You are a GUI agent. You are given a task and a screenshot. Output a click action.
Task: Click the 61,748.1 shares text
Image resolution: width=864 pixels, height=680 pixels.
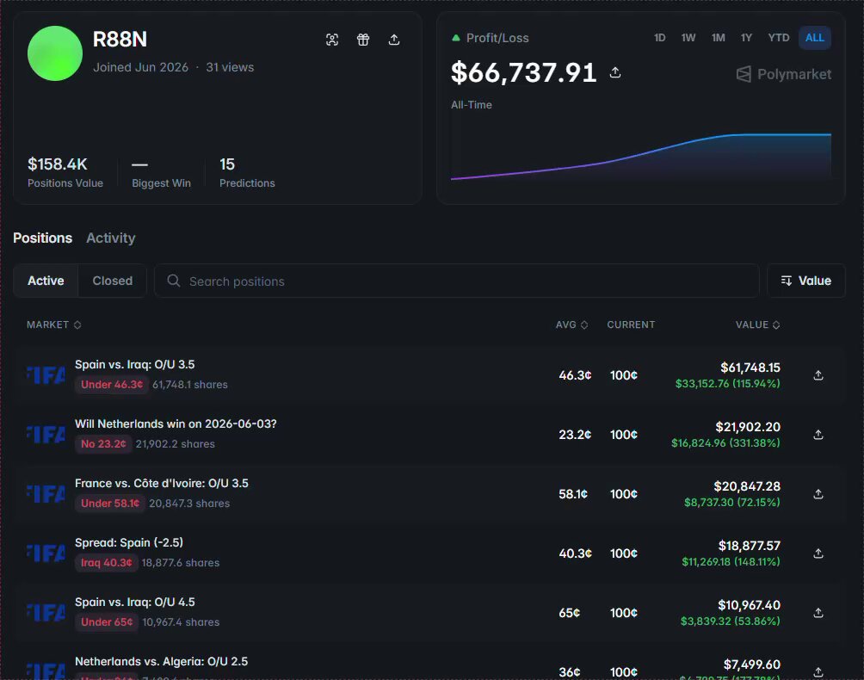pyautogui.click(x=190, y=385)
